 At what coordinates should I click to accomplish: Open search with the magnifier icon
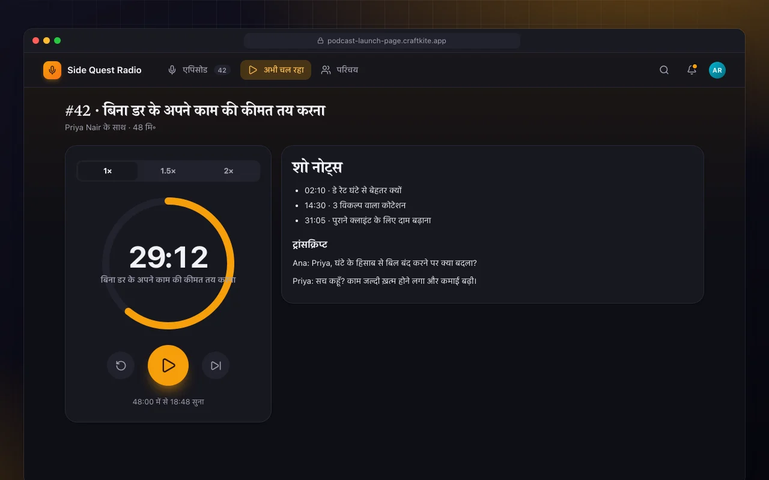point(664,70)
